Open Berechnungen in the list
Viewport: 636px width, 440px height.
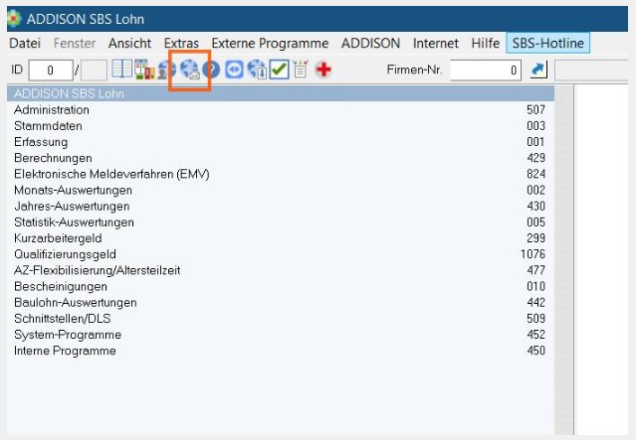pyautogui.click(x=281, y=158)
